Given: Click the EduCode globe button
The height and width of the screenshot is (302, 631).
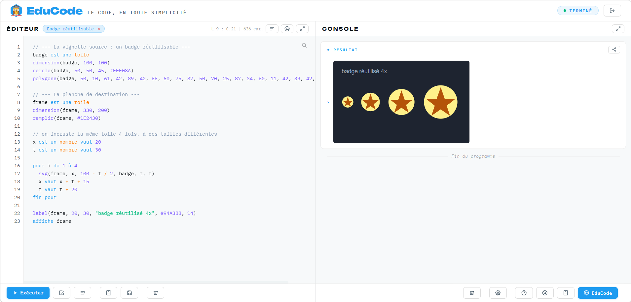Looking at the screenshot, I should click(598, 293).
